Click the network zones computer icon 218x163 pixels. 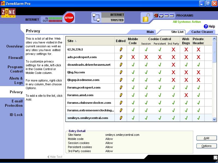pyautogui.click(x=96, y=18)
